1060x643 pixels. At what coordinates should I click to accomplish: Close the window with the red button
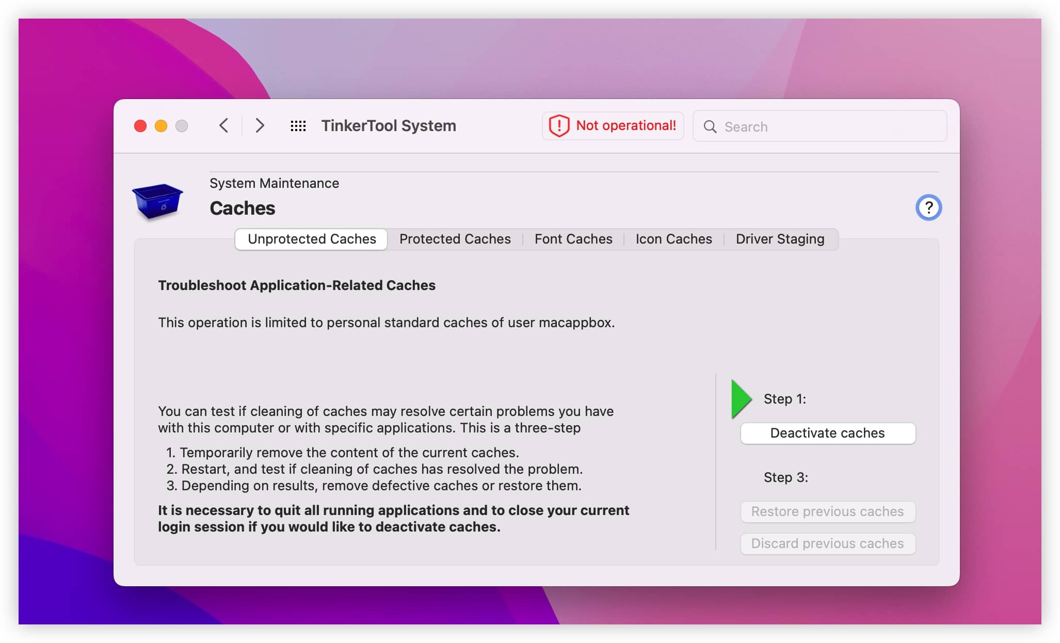click(x=140, y=126)
